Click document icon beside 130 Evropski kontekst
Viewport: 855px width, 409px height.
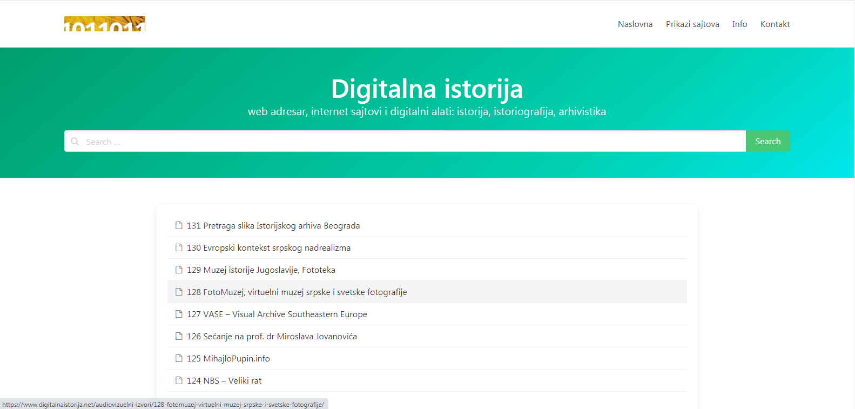click(x=179, y=247)
